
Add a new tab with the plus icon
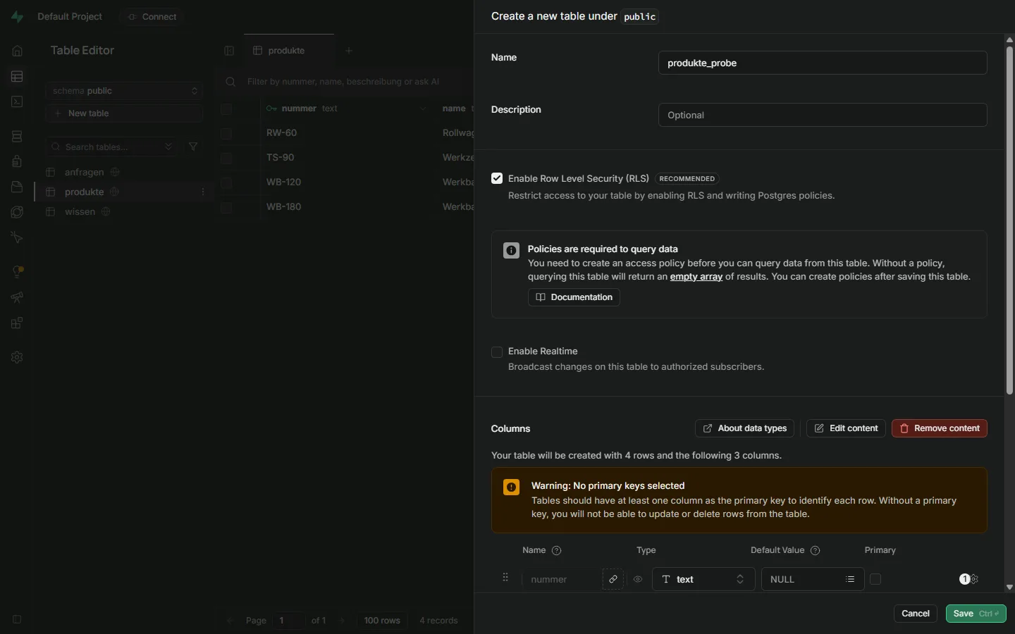pyautogui.click(x=349, y=51)
